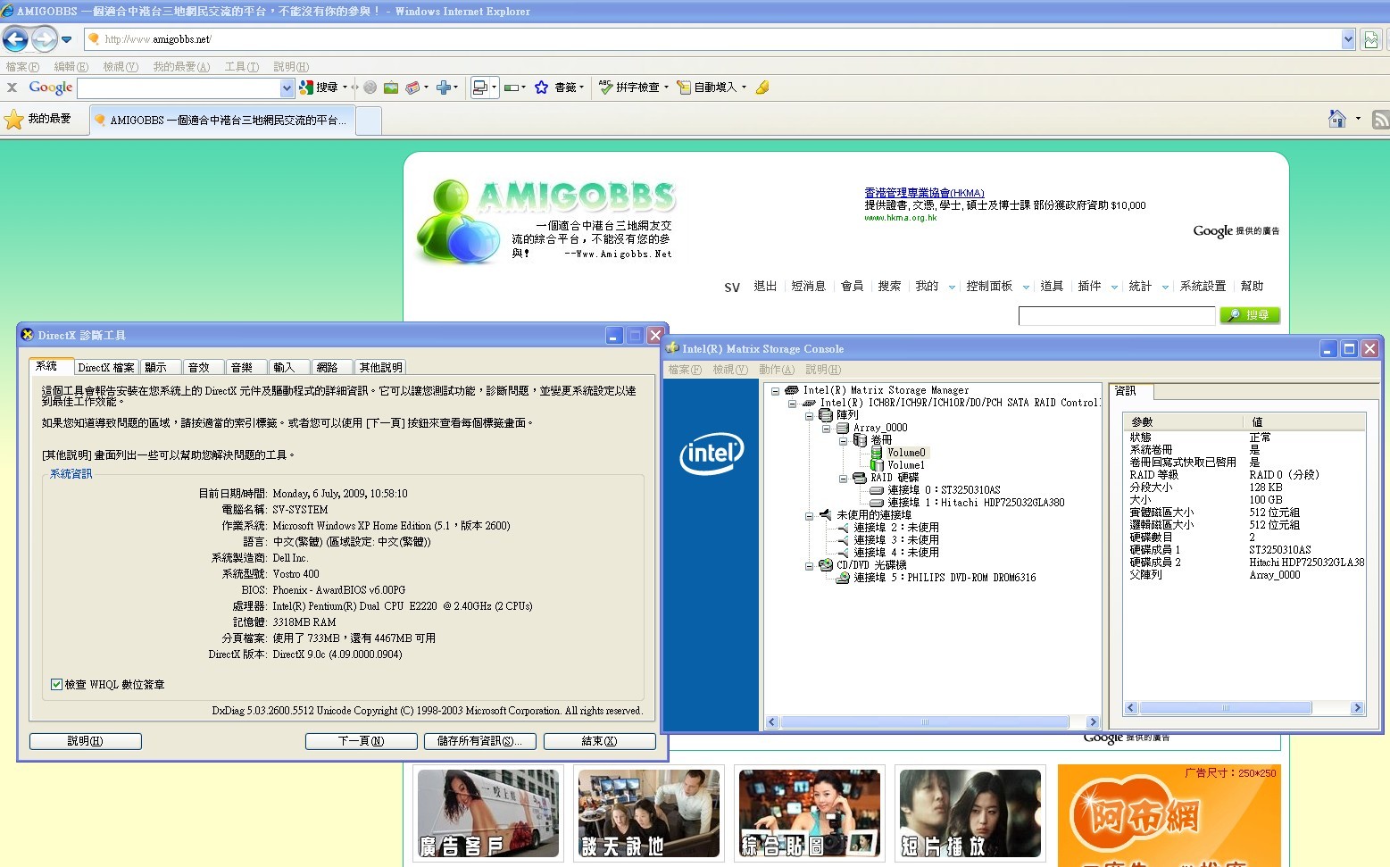This screenshot has width=1390, height=867.
Task: Click the Favorites star icon
Action: tap(14, 119)
